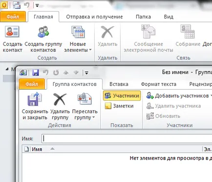Switch to the Формат текста tab
The width and height of the screenshot is (212, 182).
(x=159, y=84)
